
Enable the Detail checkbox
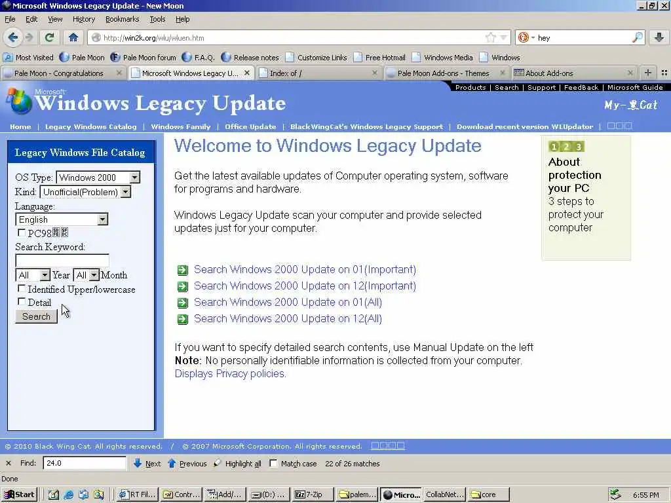tap(22, 302)
